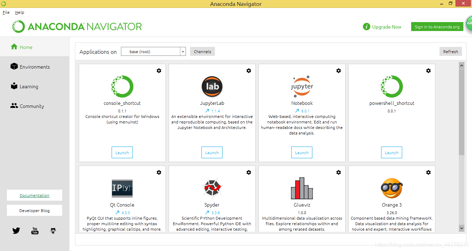Click Spyder update arrow beside 3.3.6

point(207,213)
